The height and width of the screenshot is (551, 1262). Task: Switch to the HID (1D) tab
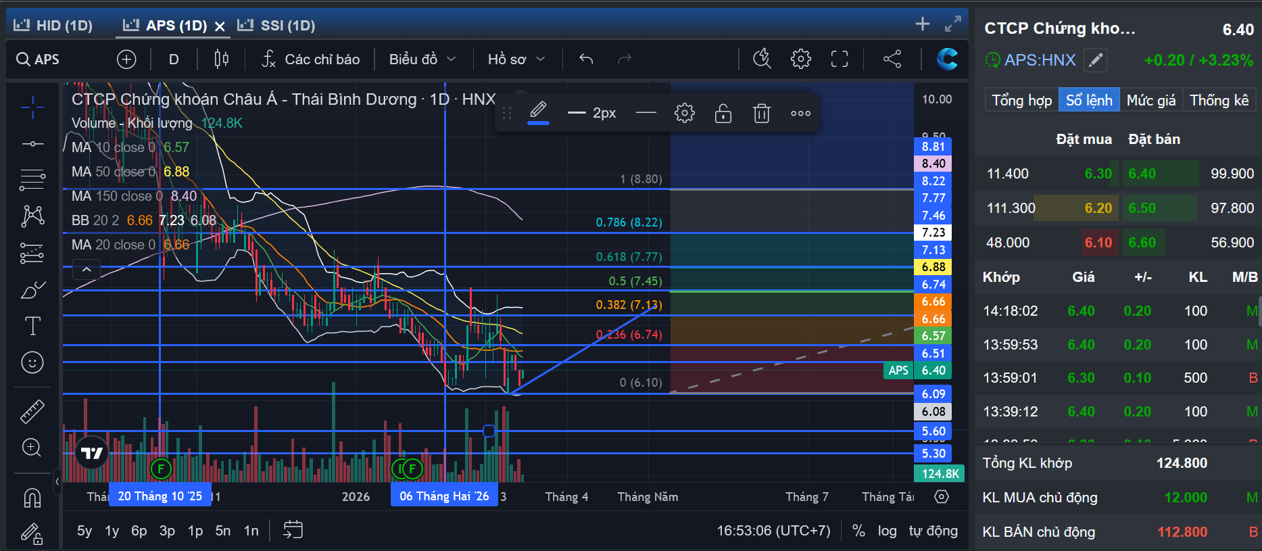pyautogui.click(x=53, y=26)
